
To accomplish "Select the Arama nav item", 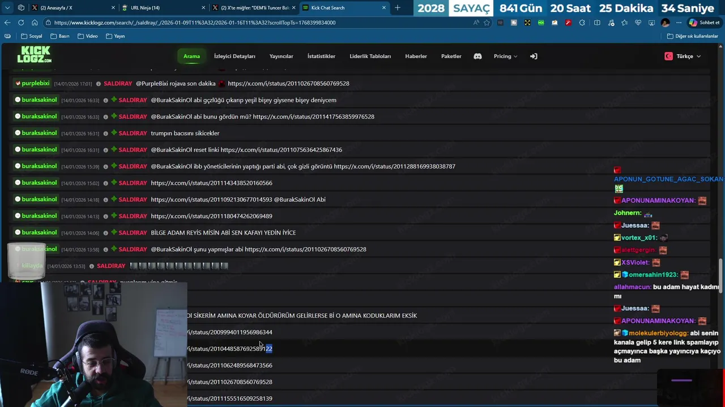I will point(191,56).
